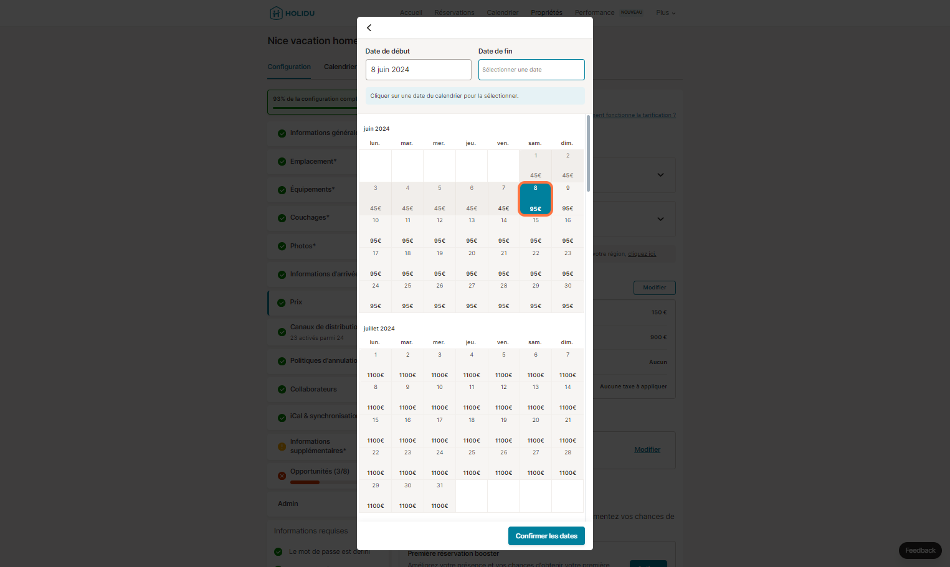Open the Performance menu item
Image resolution: width=950 pixels, height=567 pixels.
(x=594, y=12)
